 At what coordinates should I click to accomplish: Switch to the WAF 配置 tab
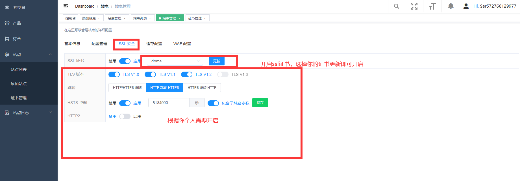(182, 44)
